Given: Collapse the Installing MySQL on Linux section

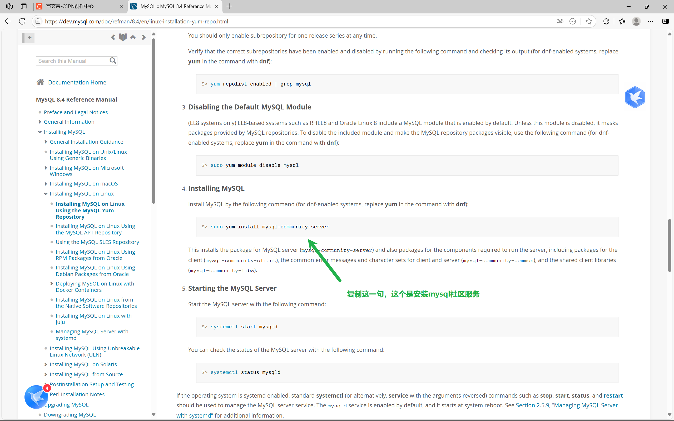Looking at the screenshot, I should pyautogui.click(x=46, y=194).
